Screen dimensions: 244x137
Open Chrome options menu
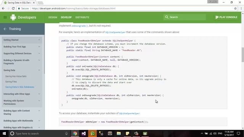241,8
